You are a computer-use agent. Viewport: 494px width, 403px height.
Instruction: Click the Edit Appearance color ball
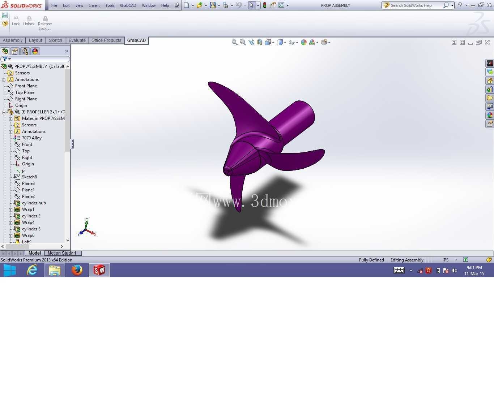[304, 42]
